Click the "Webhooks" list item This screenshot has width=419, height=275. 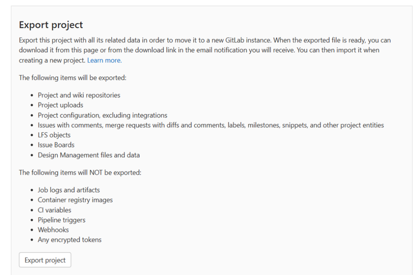(53, 230)
